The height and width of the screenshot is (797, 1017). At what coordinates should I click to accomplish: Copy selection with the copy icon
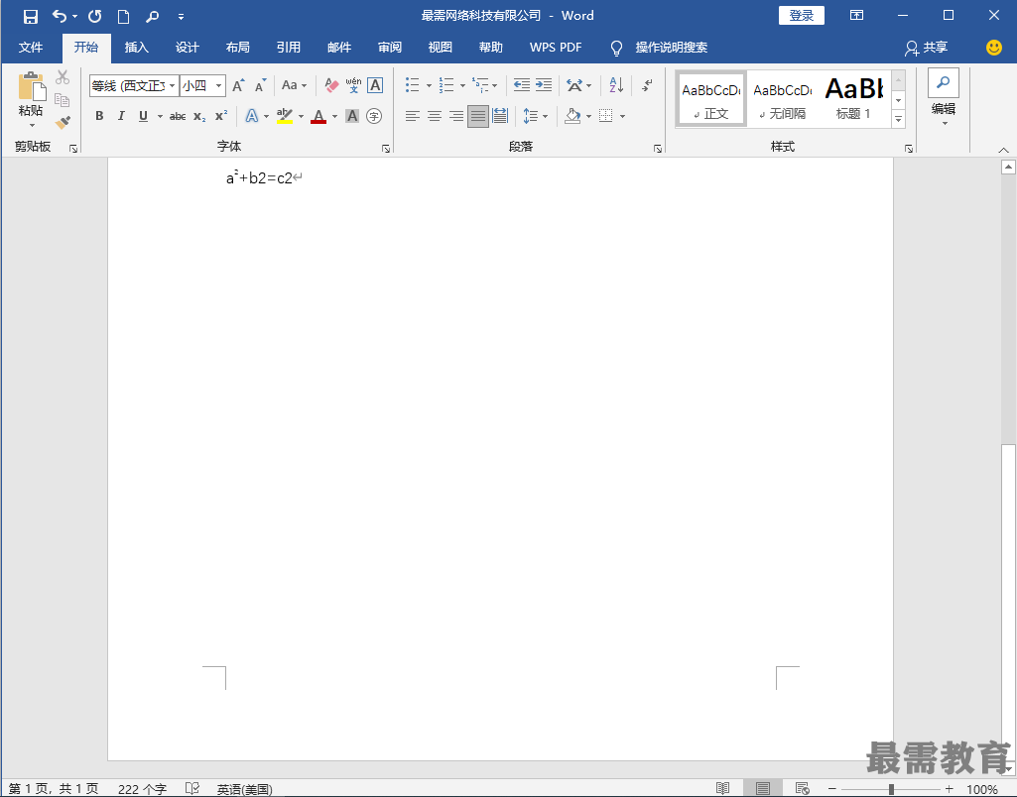click(x=63, y=100)
